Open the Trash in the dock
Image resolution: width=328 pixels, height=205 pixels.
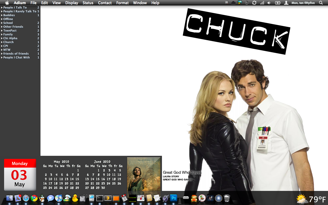tap(227, 198)
